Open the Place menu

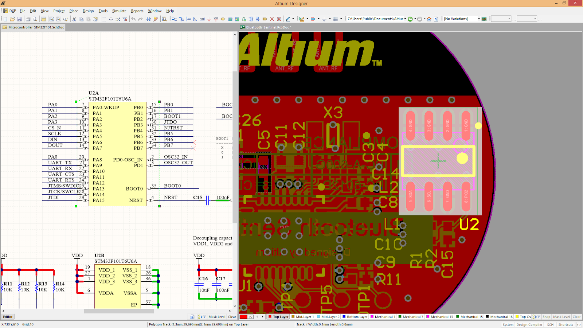74,11
